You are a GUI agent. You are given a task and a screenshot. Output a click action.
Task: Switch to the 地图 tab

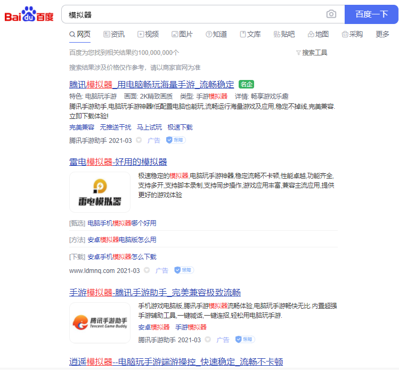point(318,34)
